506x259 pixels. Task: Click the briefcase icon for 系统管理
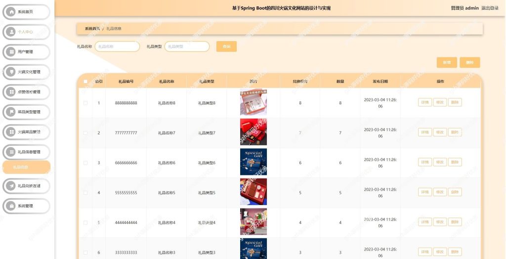(x=12, y=206)
